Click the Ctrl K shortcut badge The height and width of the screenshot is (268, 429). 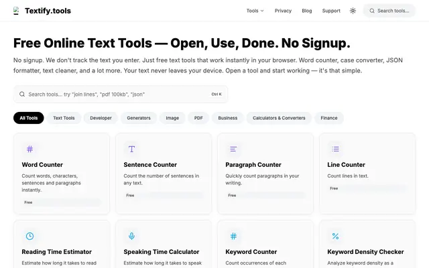point(217,94)
